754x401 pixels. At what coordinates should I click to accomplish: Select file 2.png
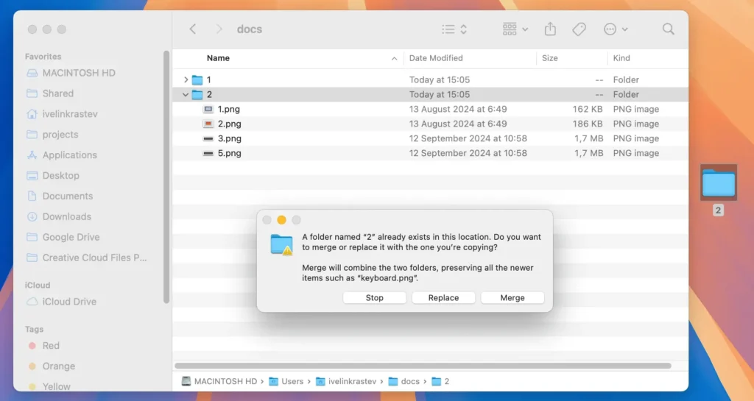tap(230, 124)
